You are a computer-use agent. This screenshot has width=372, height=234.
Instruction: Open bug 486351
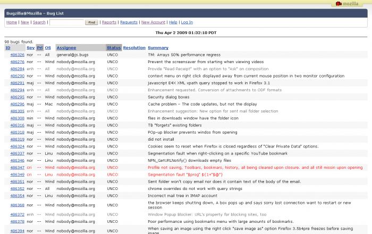[x=18, y=181]
